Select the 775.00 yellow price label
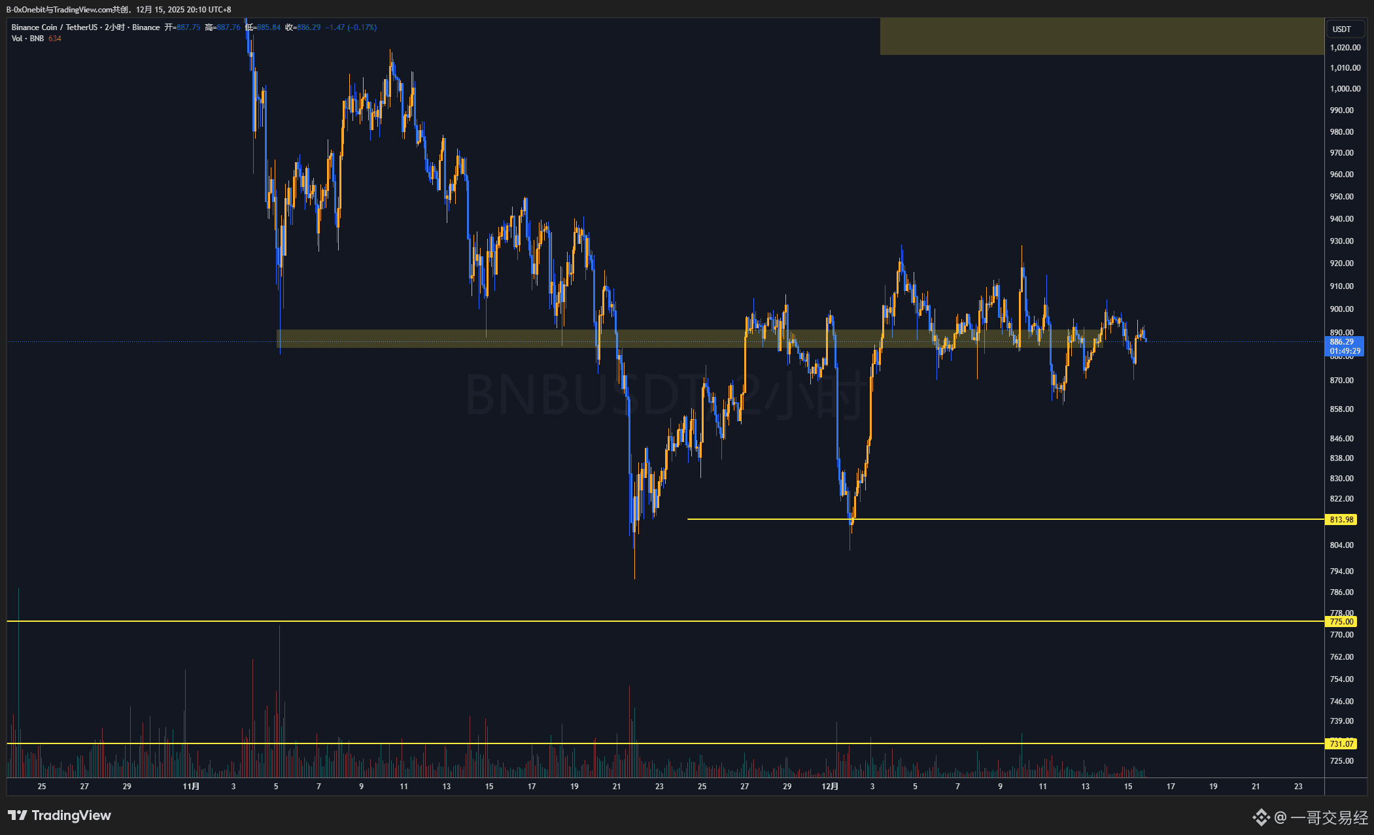Image resolution: width=1374 pixels, height=835 pixels. [x=1341, y=622]
